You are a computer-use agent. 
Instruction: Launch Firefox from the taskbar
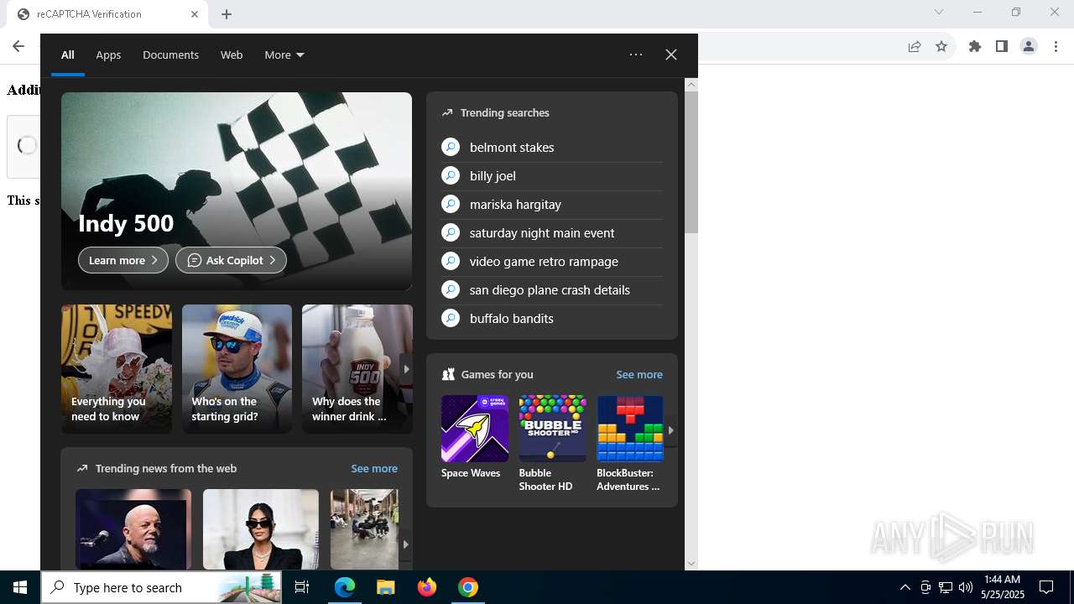tap(427, 587)
